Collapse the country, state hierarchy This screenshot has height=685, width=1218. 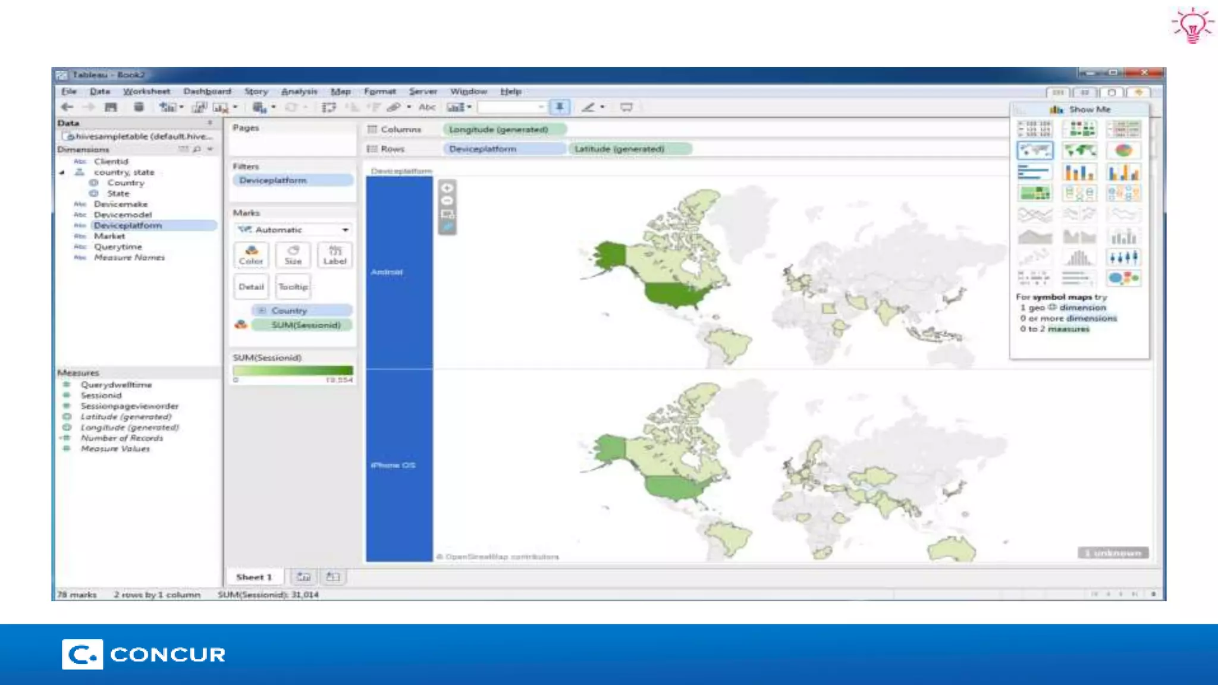[x=62, y=172]
